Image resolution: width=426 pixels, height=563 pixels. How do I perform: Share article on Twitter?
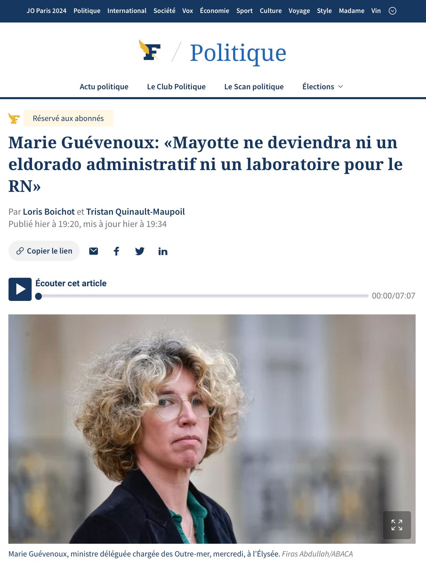tap(140, 251)
